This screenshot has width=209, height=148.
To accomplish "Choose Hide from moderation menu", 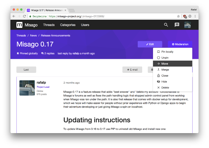I will tap(172, 81).
